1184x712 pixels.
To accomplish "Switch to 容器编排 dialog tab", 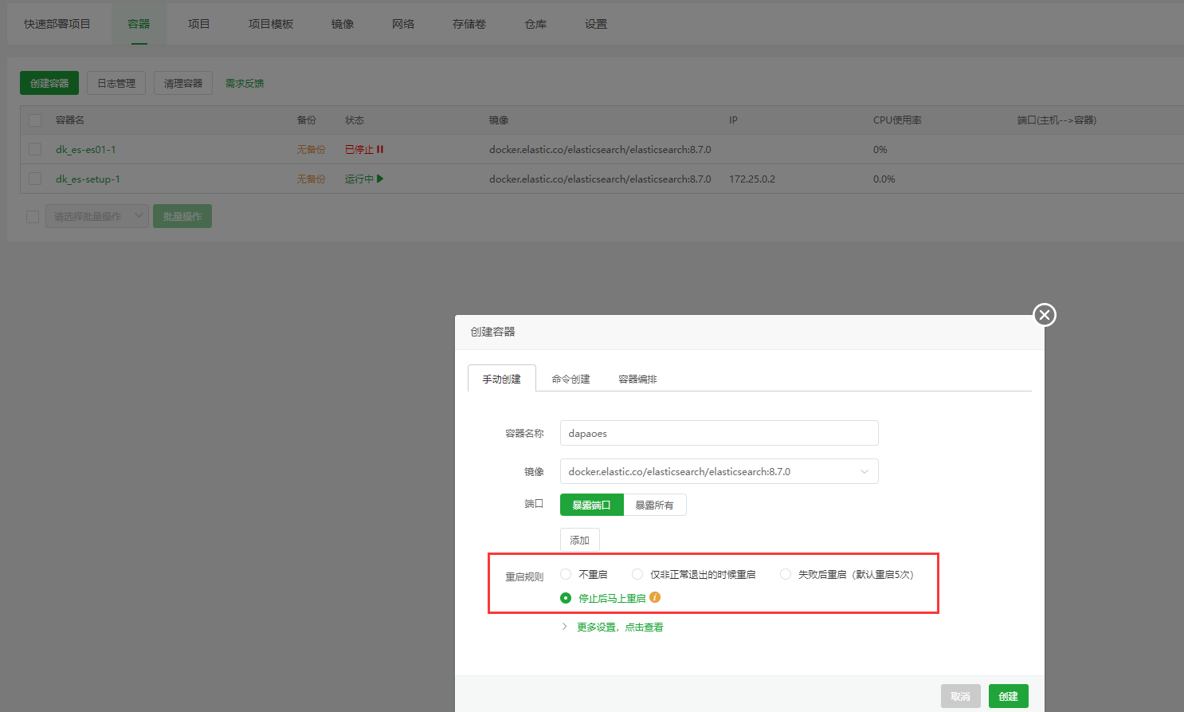I will click(637, 379).
